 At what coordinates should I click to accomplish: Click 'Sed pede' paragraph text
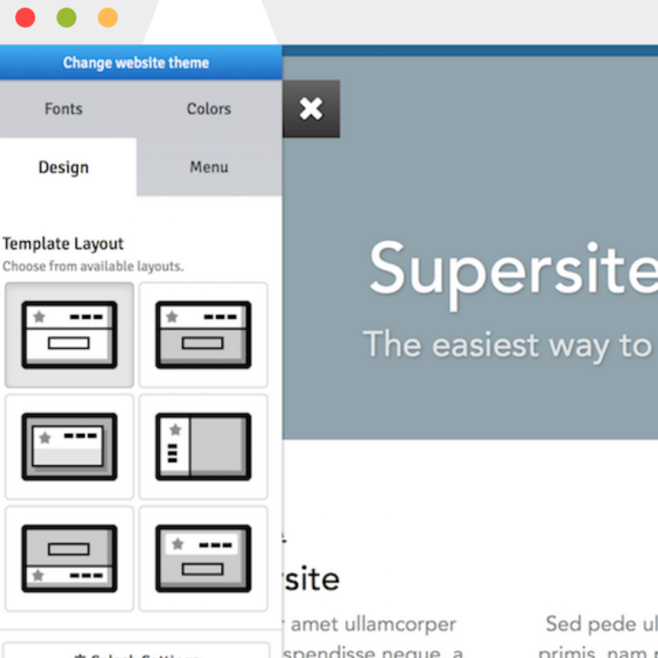point(591,624)
